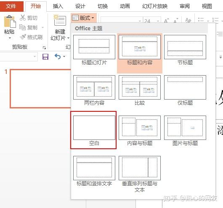Click the Paste clipboard icon
223x208 pixels.
click(10, 21)
